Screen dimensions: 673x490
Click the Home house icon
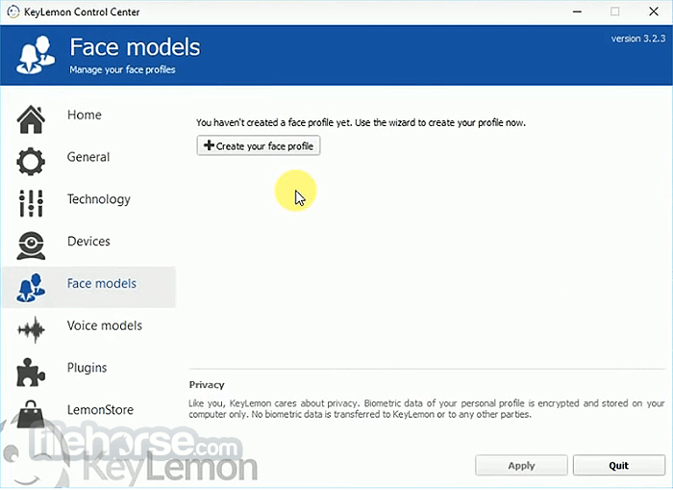[31, 119]
